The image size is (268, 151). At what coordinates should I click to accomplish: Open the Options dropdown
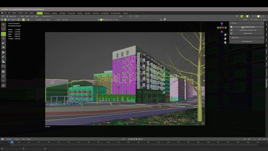pos(246,20)
